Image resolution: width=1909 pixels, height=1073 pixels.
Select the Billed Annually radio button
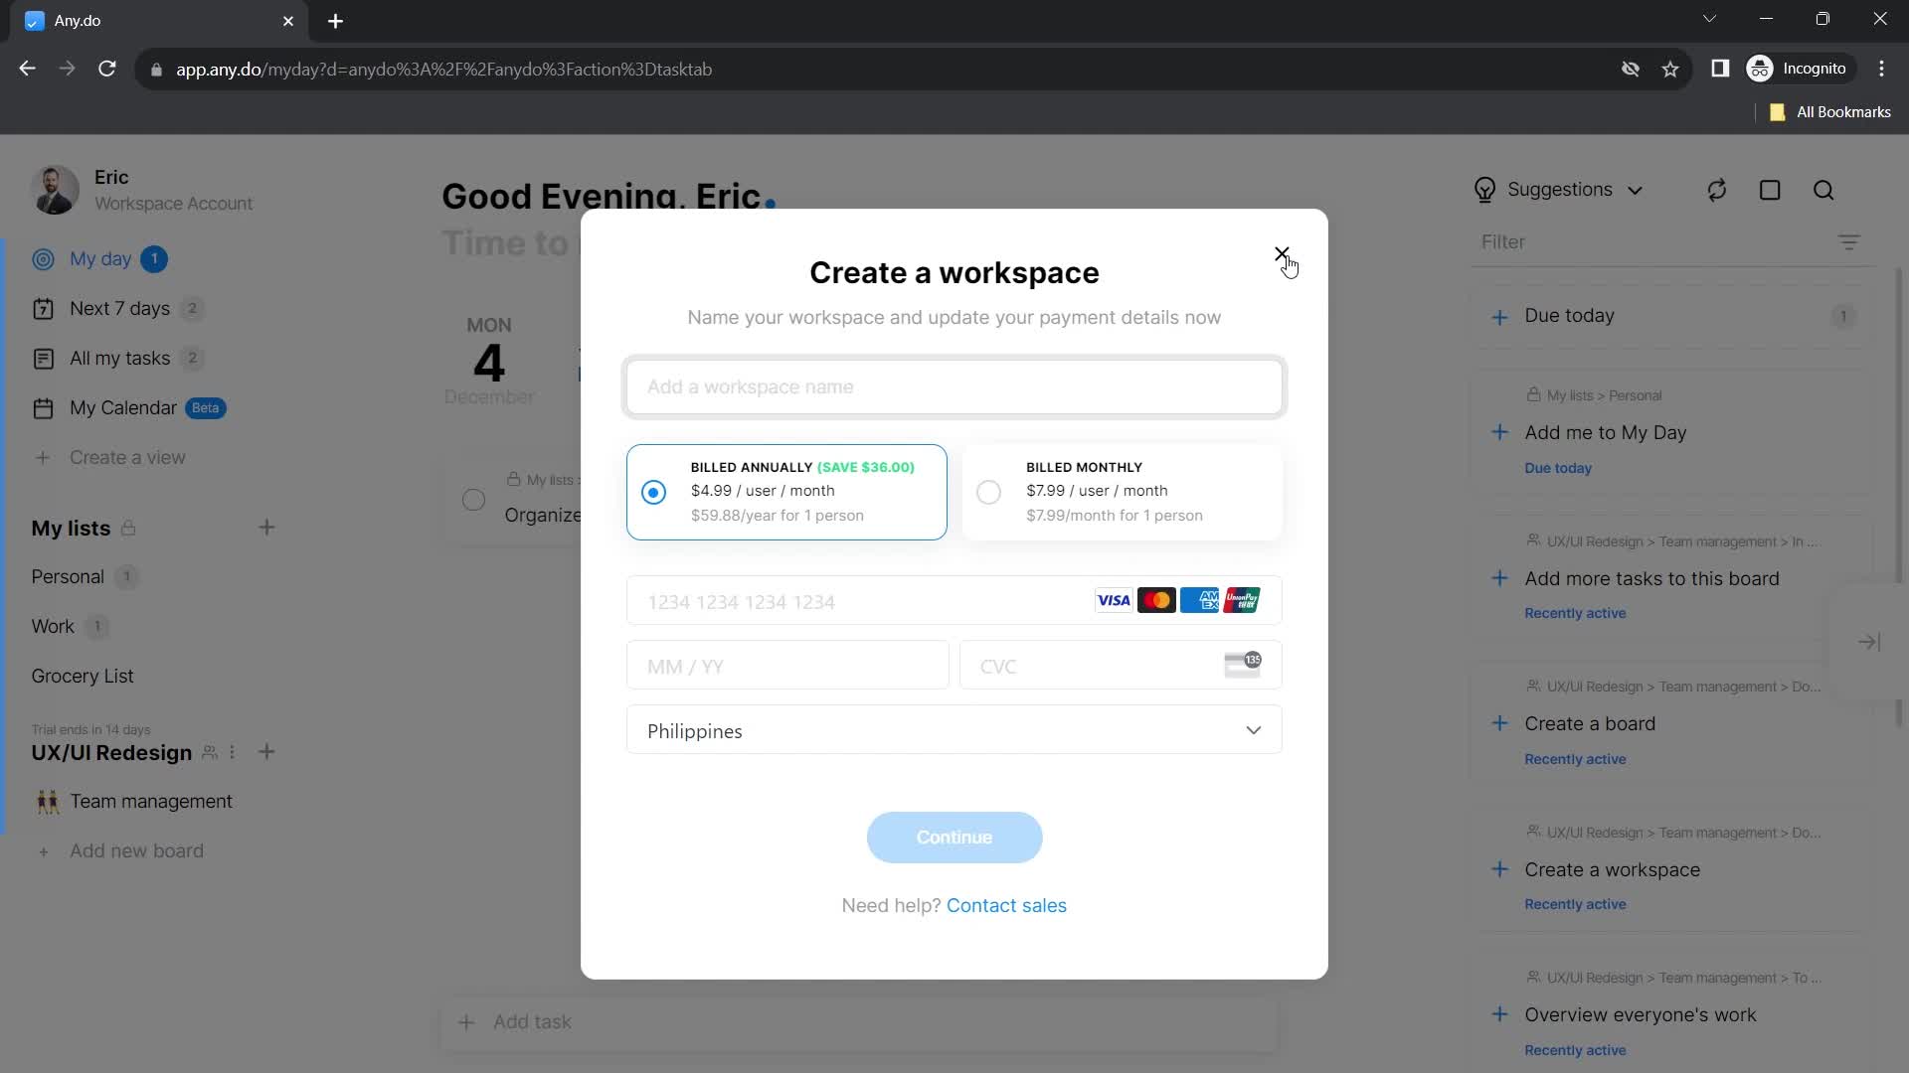tap(653, 492)
